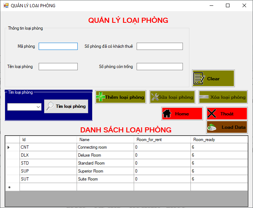Open the Tìm loại phòng combo box
This screenshot has width=253, height=208.
click(24, 107)
